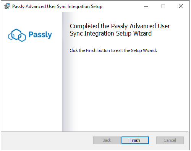
Task: Click the Finish button to exit setup
Action: point(135,140)
